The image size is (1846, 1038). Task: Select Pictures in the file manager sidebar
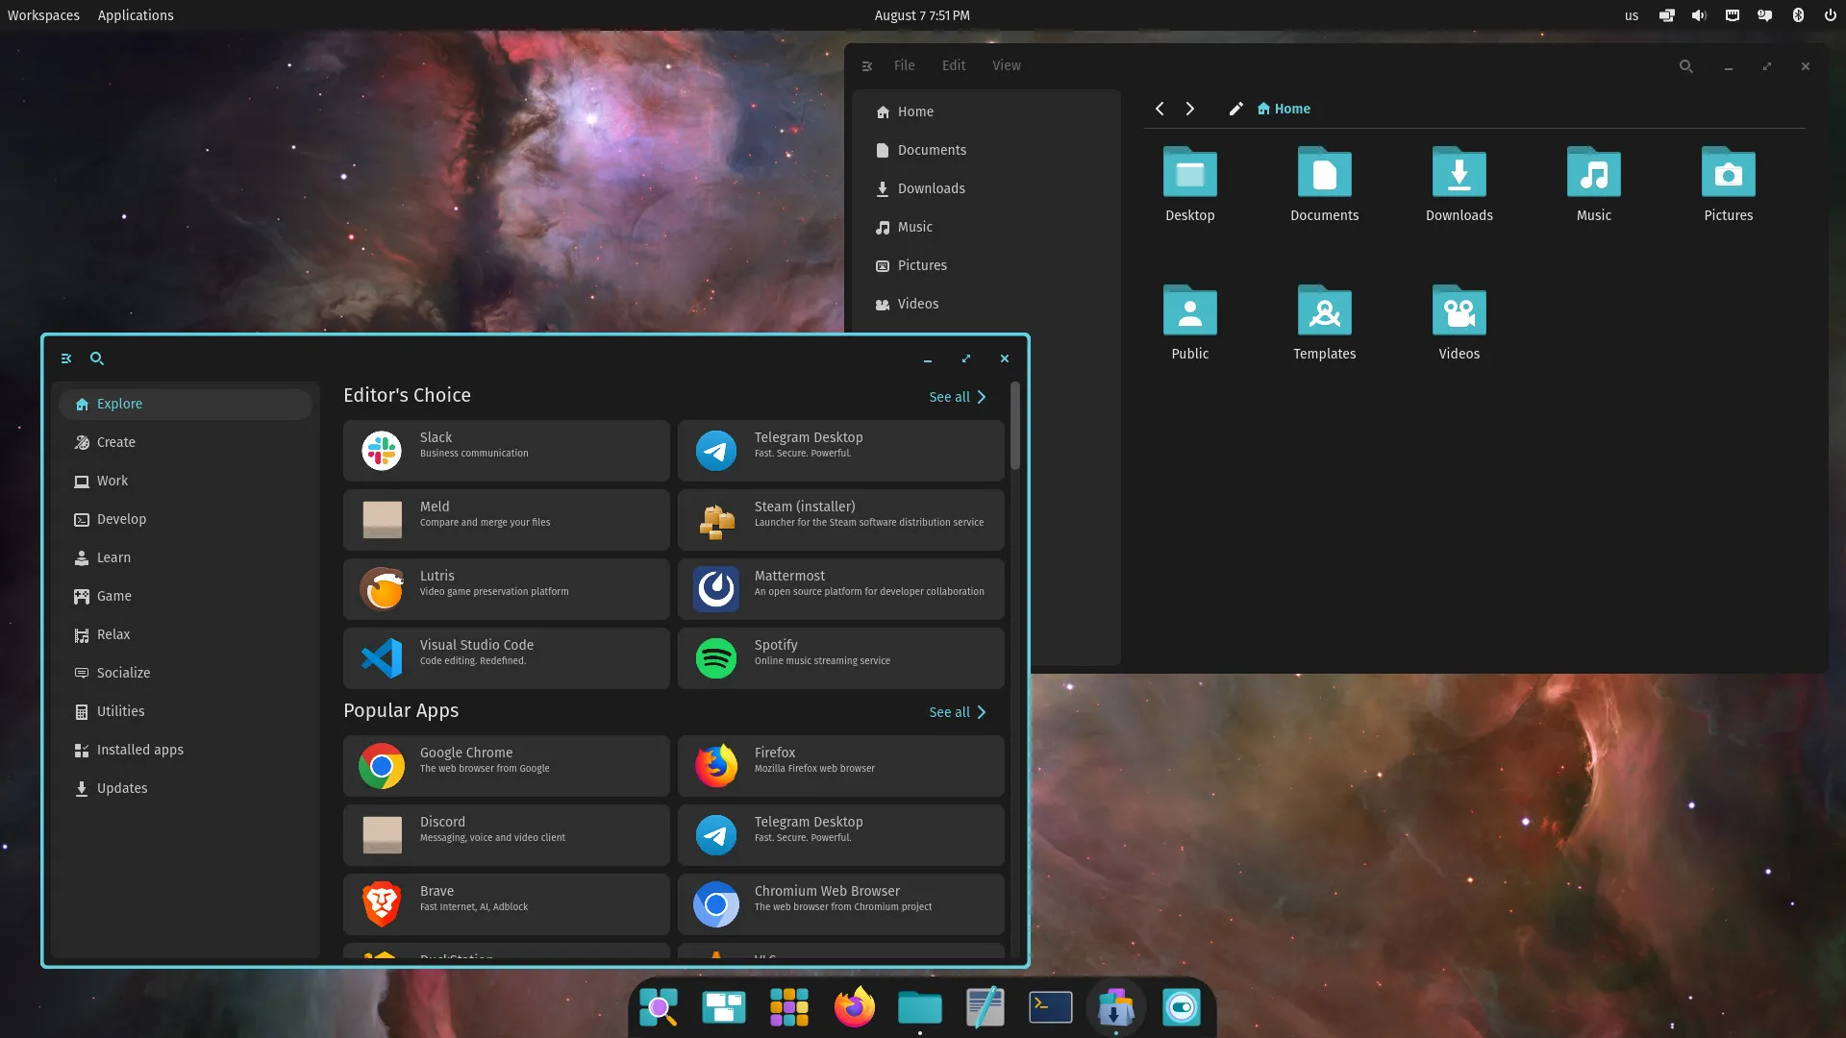(921, 265)
